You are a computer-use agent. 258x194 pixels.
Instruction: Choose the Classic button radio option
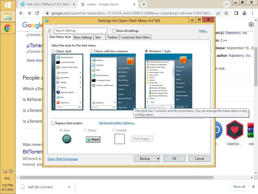(x=85, y=130)
